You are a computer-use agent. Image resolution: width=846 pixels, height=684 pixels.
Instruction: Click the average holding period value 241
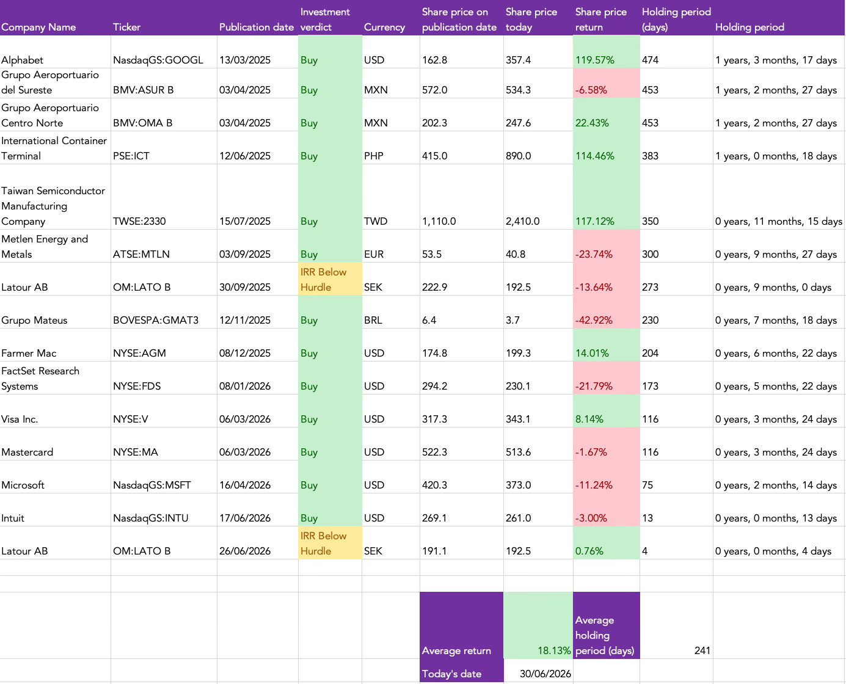(x=676, y=625)
